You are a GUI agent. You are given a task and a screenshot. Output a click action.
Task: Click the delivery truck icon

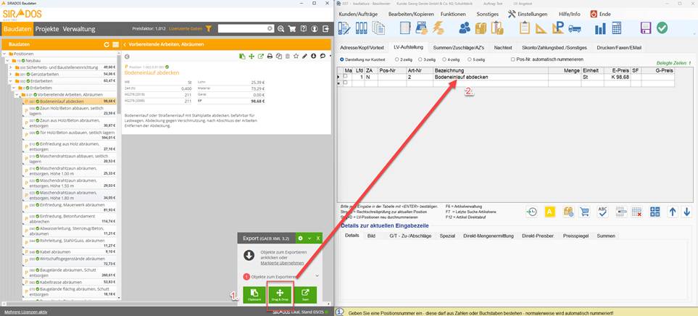point(574,28)
